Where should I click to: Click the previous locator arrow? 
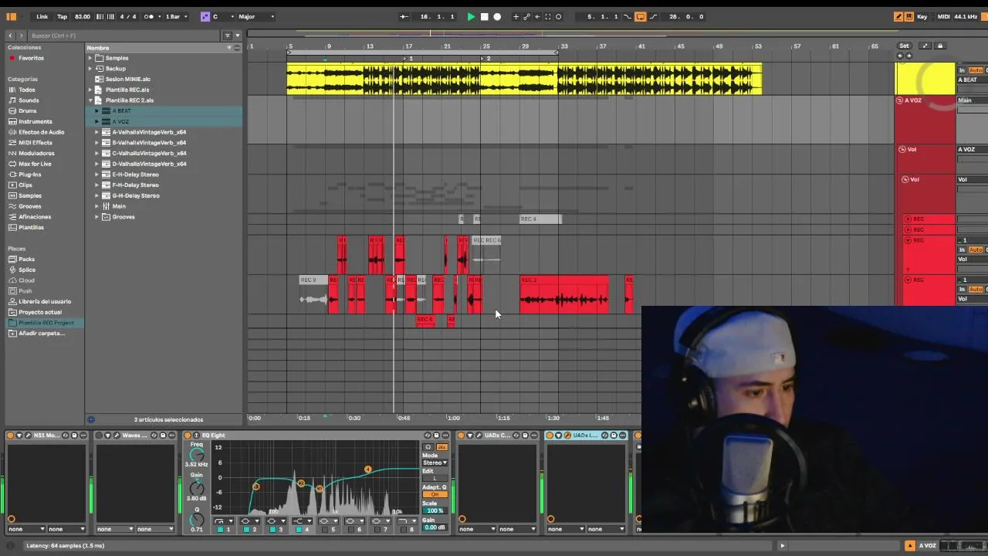900,56
